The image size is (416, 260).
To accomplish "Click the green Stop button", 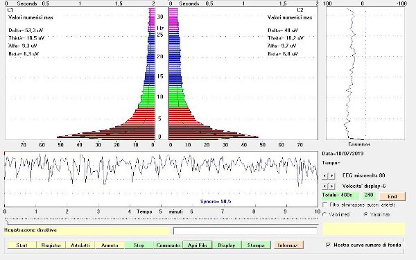I will click(139, 245).
